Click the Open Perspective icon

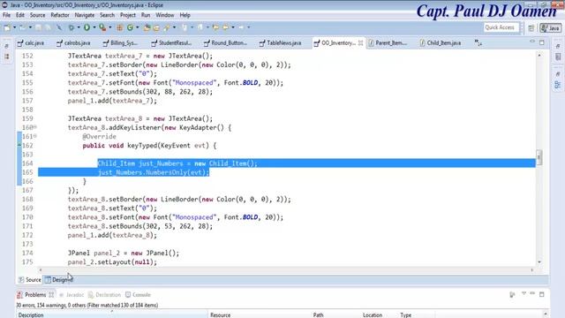click(531, 28)
